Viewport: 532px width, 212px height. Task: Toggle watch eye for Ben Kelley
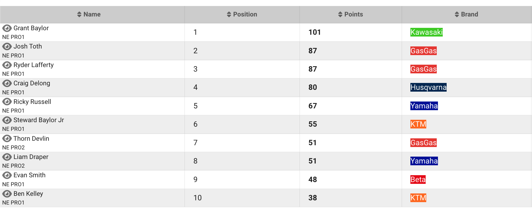pyautogui.click(x=7, y=194)
